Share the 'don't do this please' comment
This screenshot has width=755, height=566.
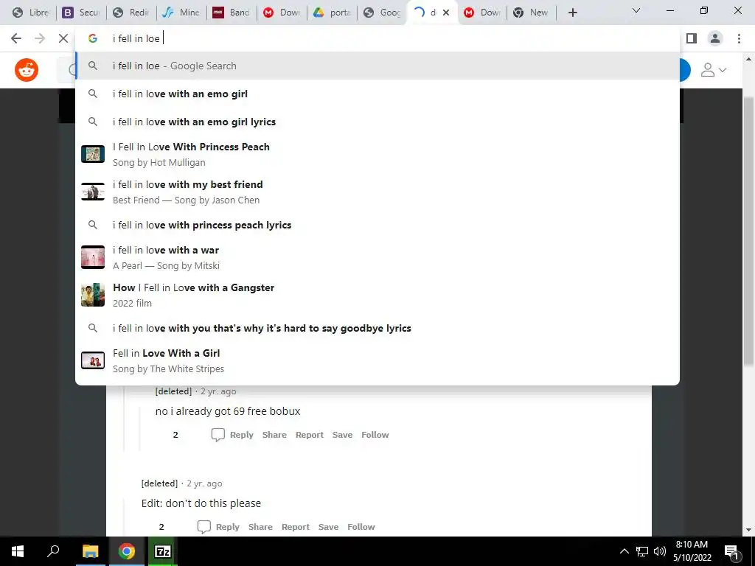(x=260, y=526)
